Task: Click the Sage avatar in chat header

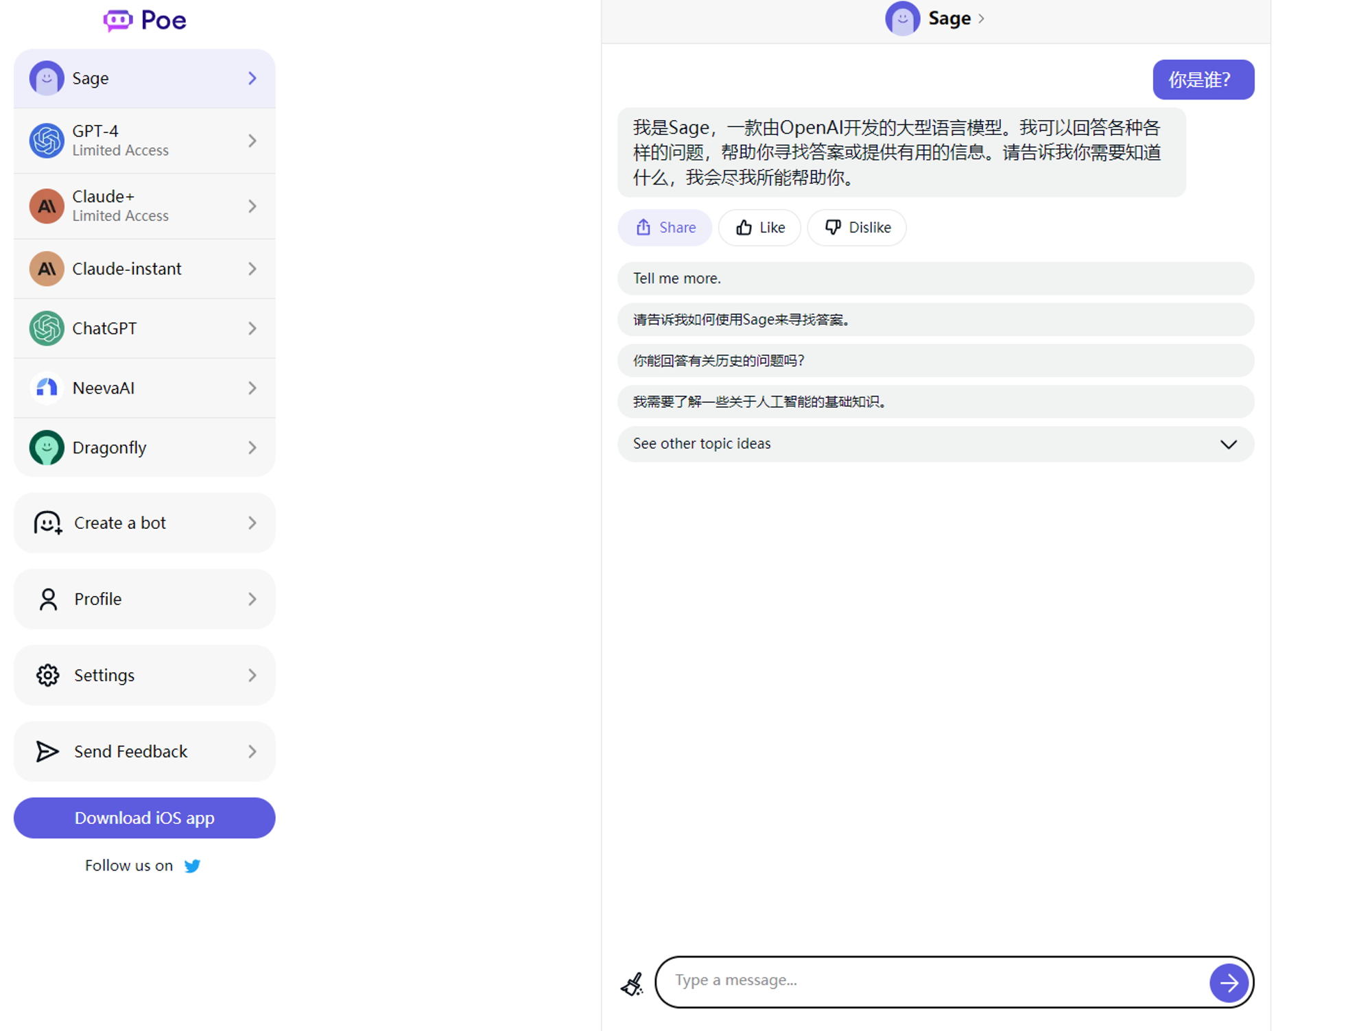Action: pyautogui.click(x=902, y=19)
